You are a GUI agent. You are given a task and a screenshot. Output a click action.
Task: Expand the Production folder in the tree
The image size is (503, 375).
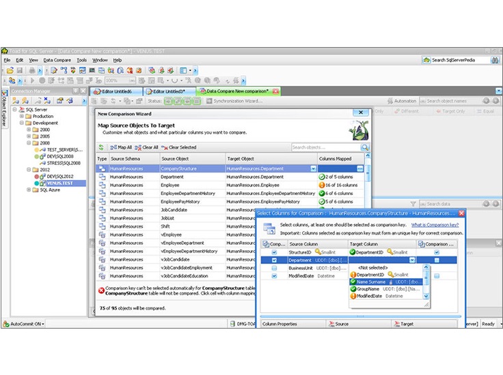[x=22, y=116]
